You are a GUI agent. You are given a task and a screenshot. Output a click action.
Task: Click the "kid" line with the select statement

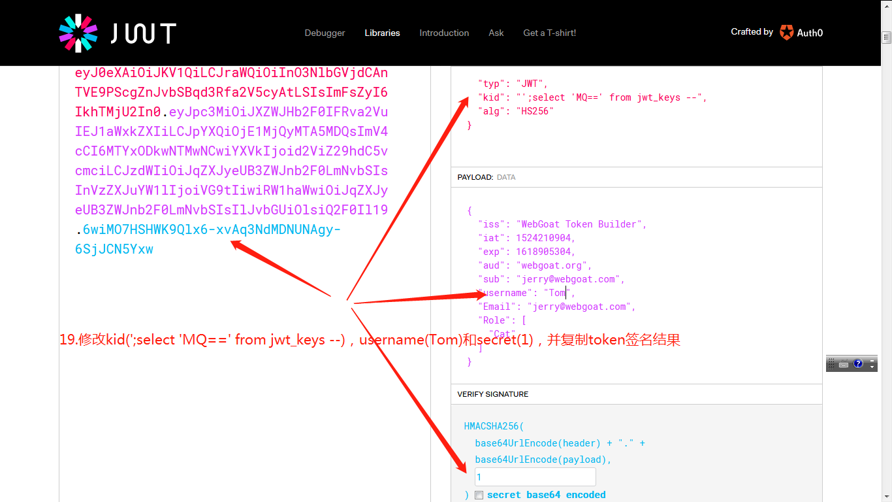[592, 97]
